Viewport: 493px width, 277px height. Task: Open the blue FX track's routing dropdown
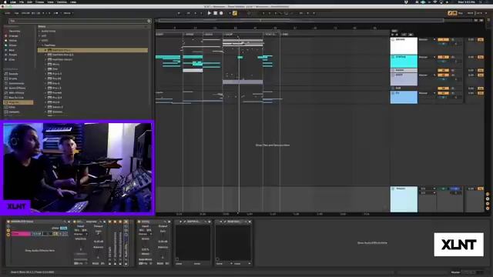pyautogui.click(x=427, y=93)
